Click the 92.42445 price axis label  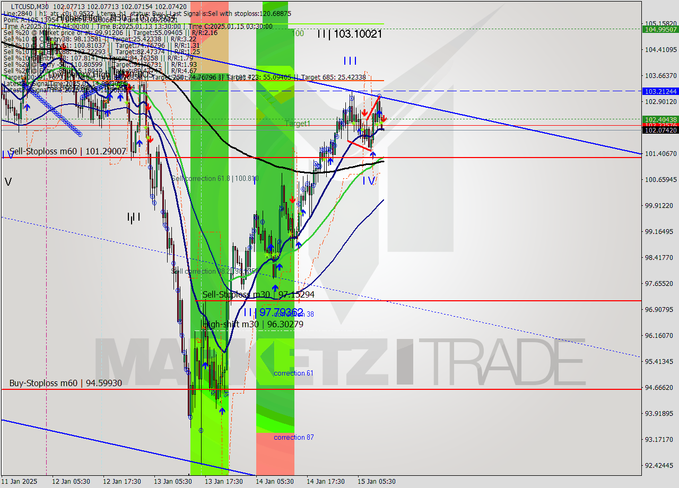click(658, 465)
